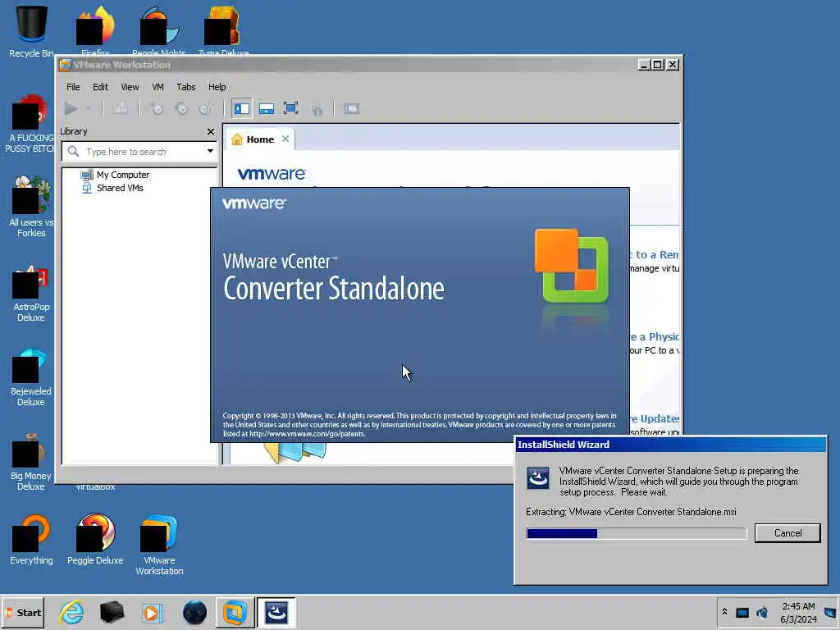Minimize the VMware Workstation window
The image size is (840, 630).
645,65
